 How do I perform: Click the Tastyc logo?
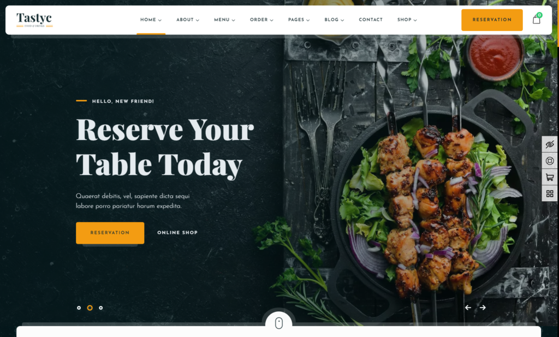[x=34, y=20]
